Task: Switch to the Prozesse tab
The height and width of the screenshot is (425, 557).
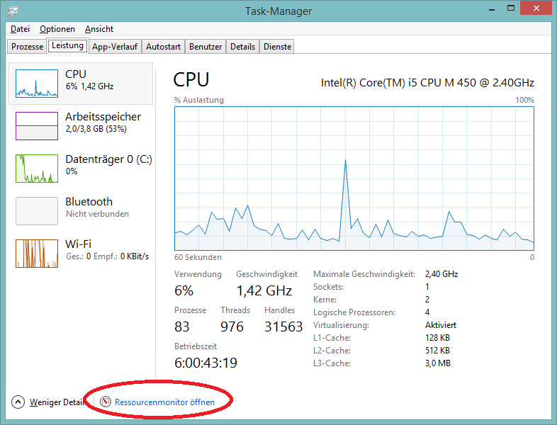Action: pos(28,47)
